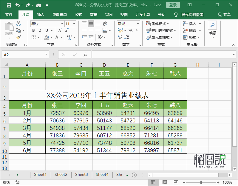The width and height of the screenshot is (238, 186).
Task: Save the workbook with the floppy disk icon
Action: pyautogui.click(x=9, y=5)
